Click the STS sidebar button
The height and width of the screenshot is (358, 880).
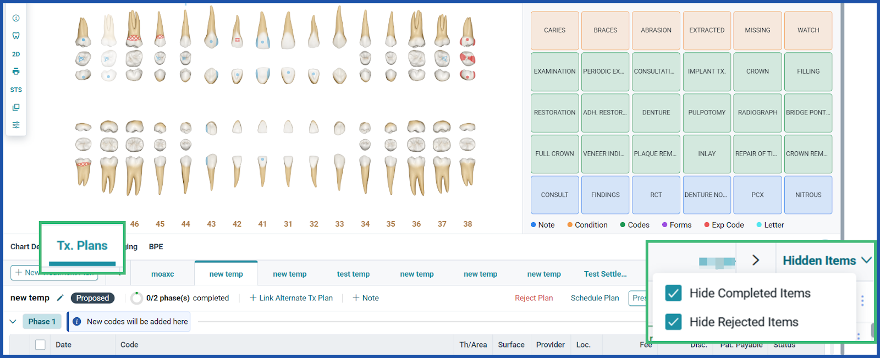click(16, 90)
